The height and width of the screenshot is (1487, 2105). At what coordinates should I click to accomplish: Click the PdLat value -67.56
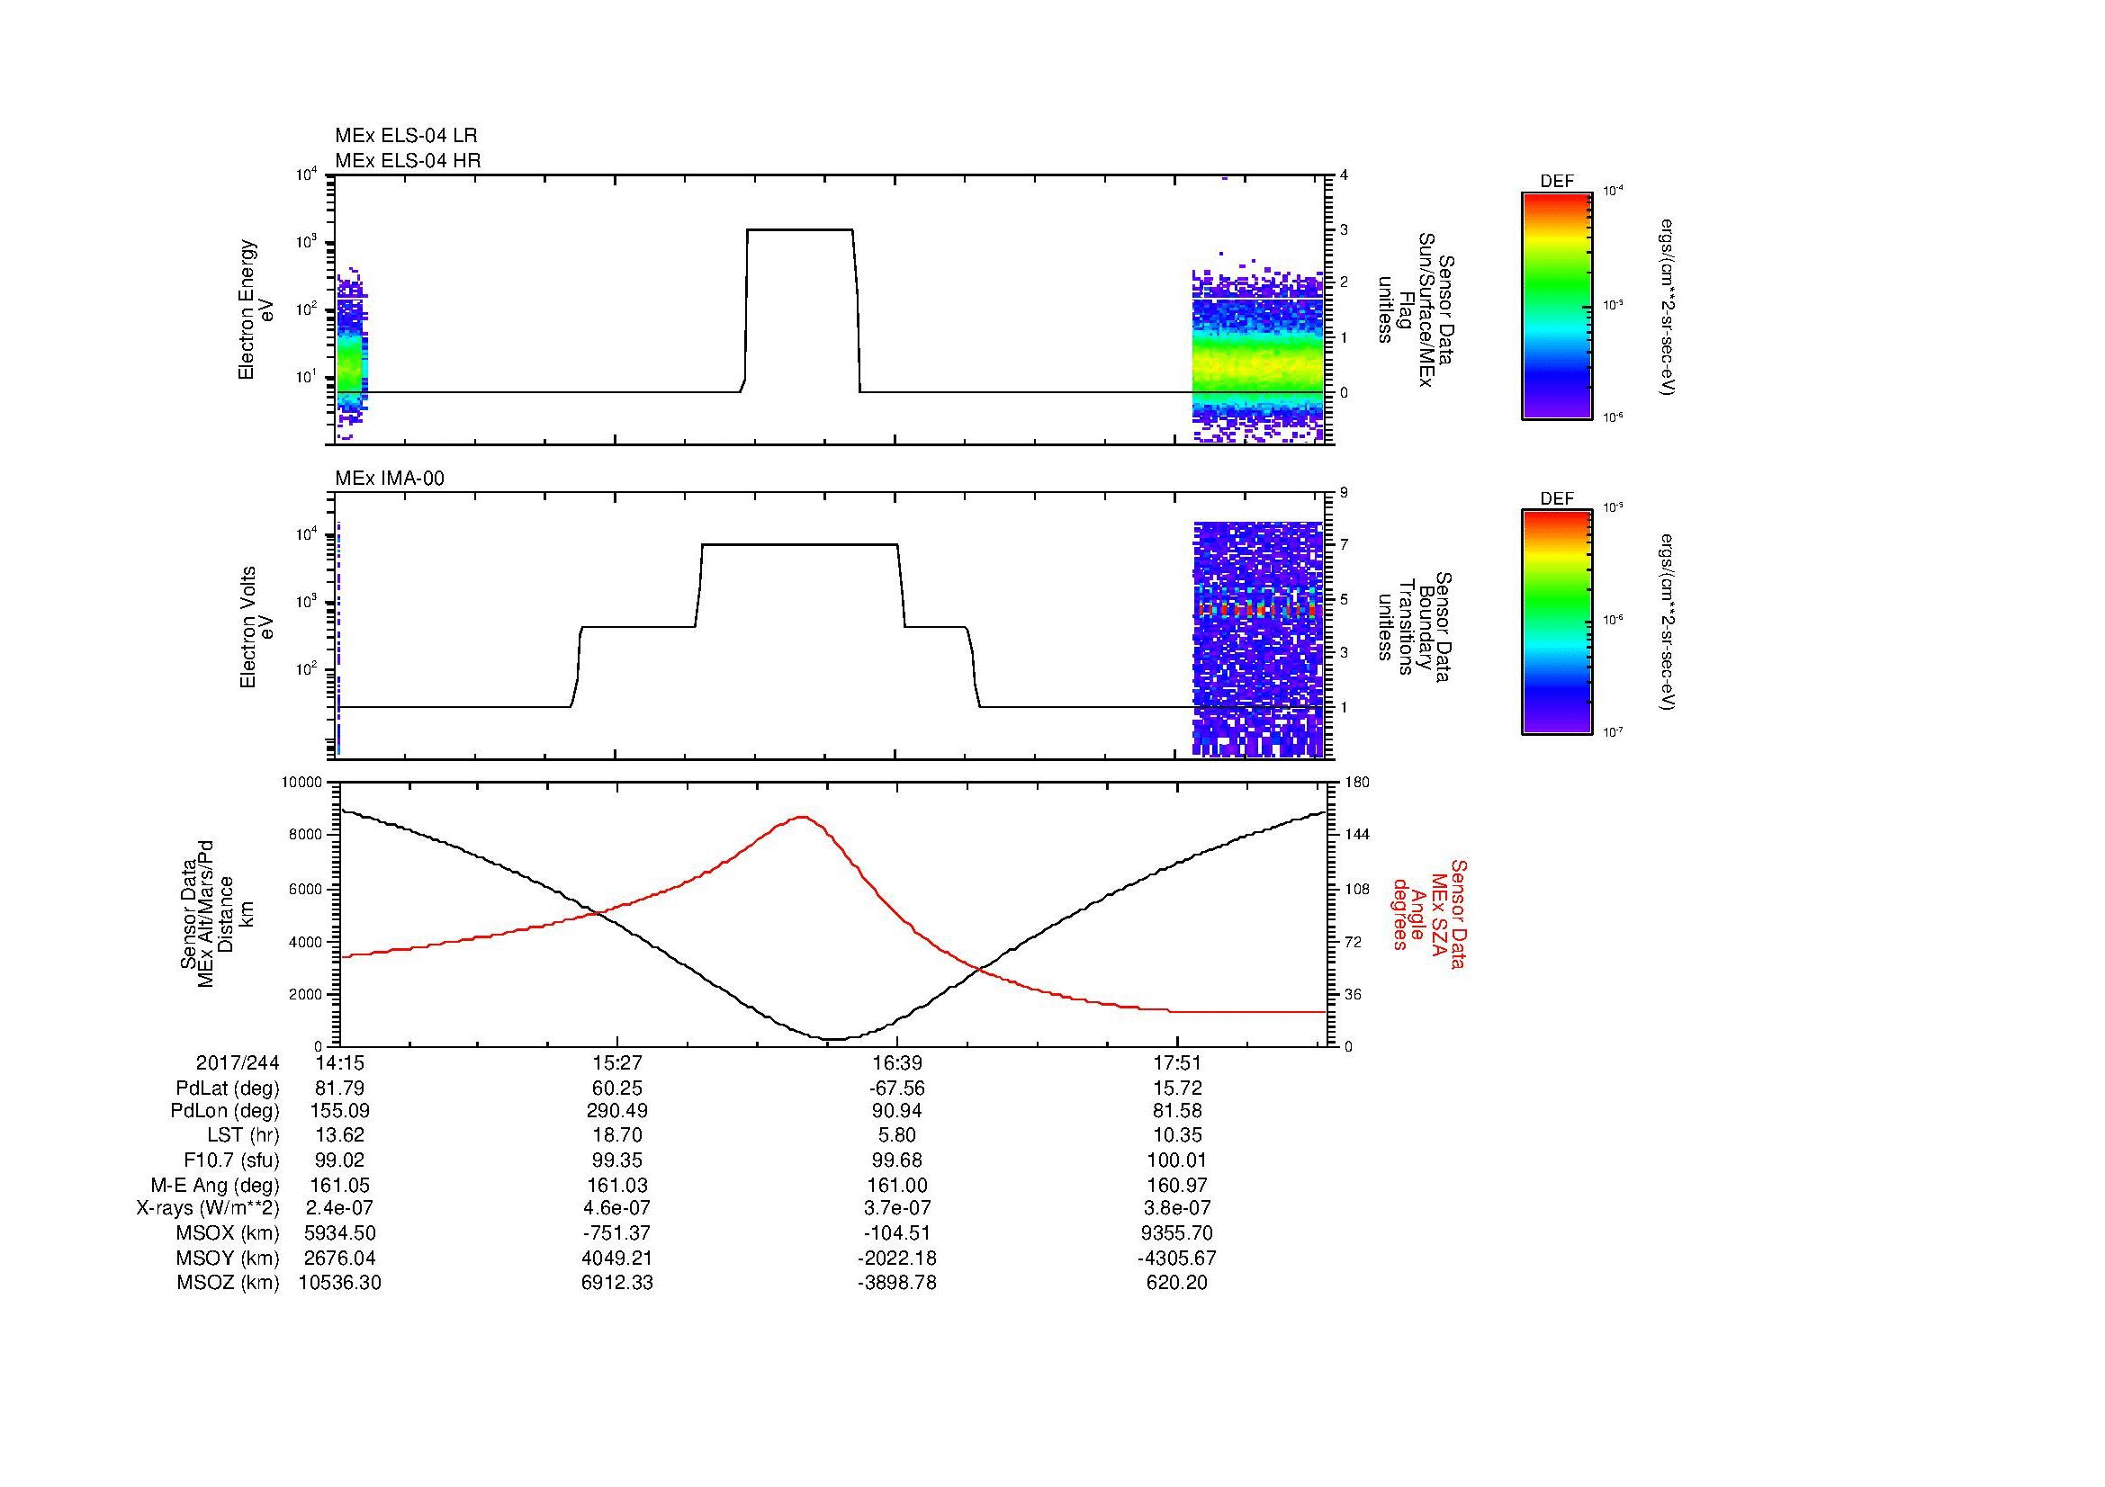(896, 1088)
